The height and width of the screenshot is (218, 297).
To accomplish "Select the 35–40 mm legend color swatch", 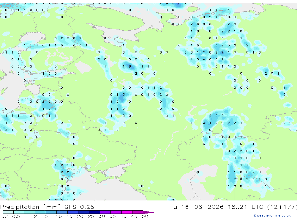I will coord(116,212).
